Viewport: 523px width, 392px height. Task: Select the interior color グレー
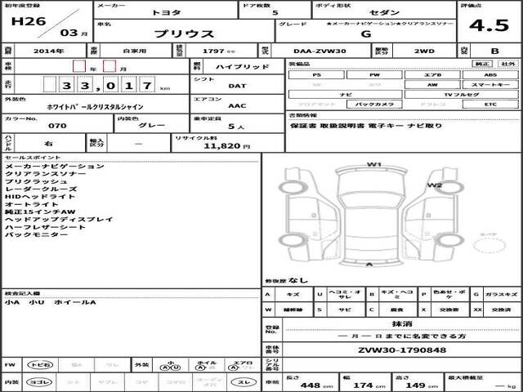coord(152,125)
